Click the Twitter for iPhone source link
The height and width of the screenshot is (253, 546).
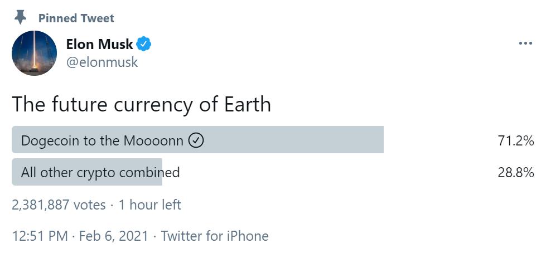(215, 236)
